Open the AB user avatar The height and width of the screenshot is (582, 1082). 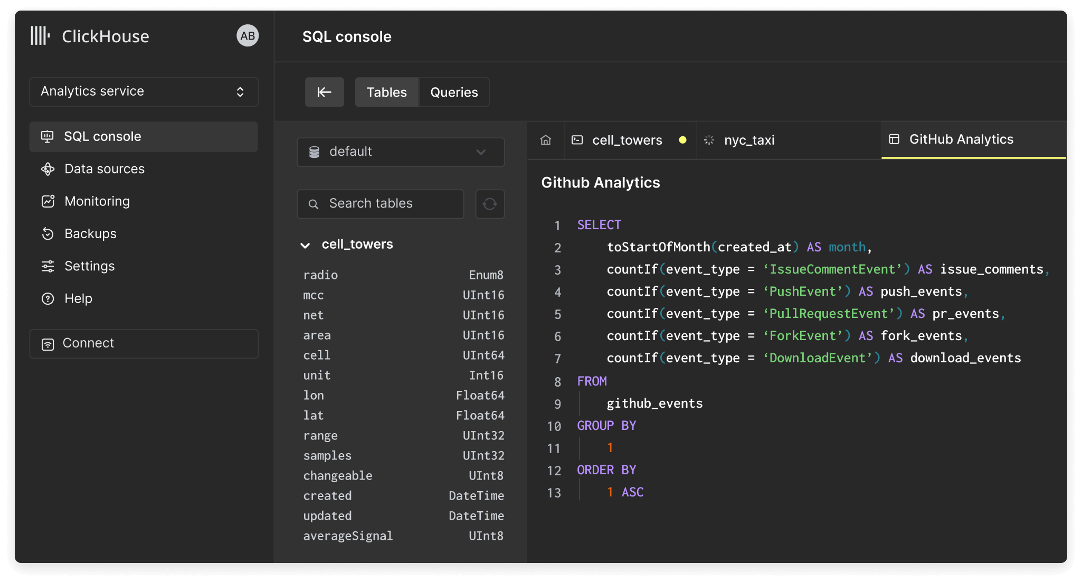tap(247, 36)
